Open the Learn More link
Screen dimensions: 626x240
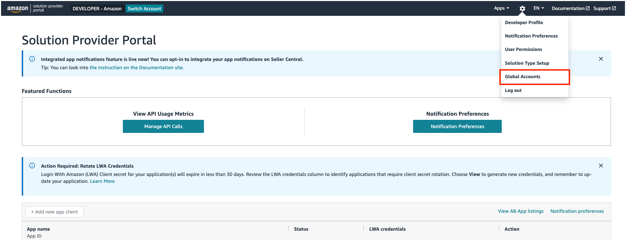pos(102,181)
